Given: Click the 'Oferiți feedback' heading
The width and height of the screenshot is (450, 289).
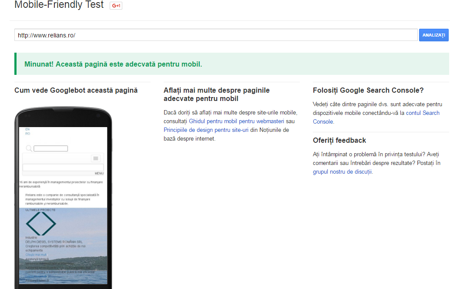Looking at the screenshot, I should click(x=339, y=140).
